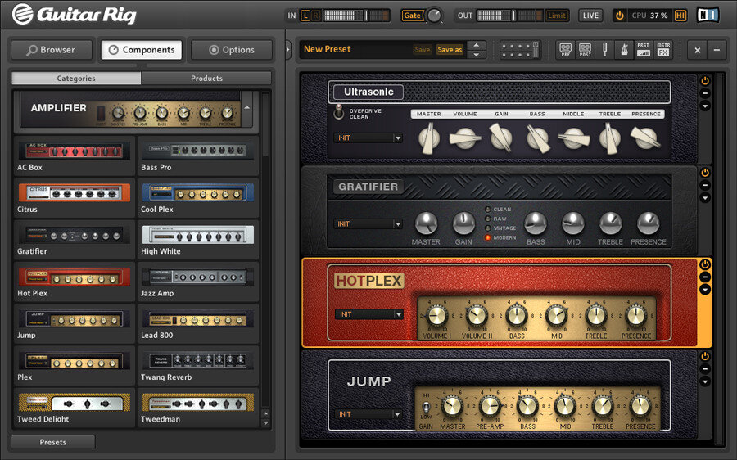
Task: Show the Master FX module
Action: tap(663, 50)
